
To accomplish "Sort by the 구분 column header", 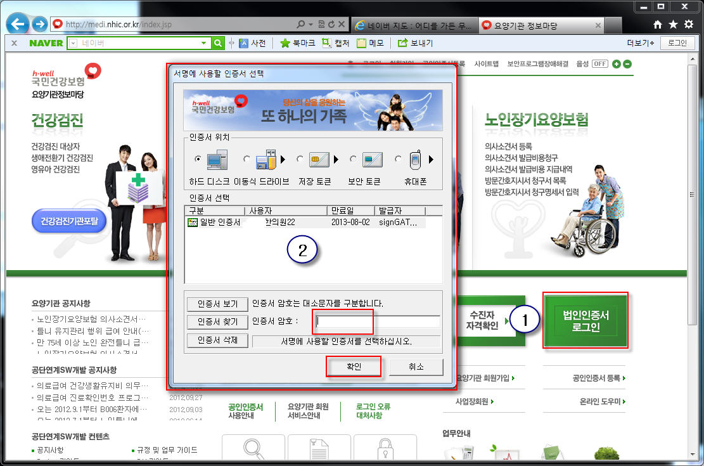I will (215, 210).
